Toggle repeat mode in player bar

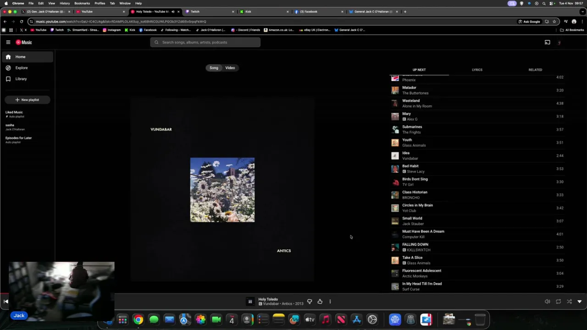pyautogui.click(x=558, y=302)
